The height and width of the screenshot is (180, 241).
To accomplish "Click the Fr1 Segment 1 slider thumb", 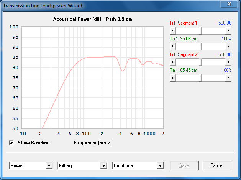I will pyautogui.click(x=200, y=30).
